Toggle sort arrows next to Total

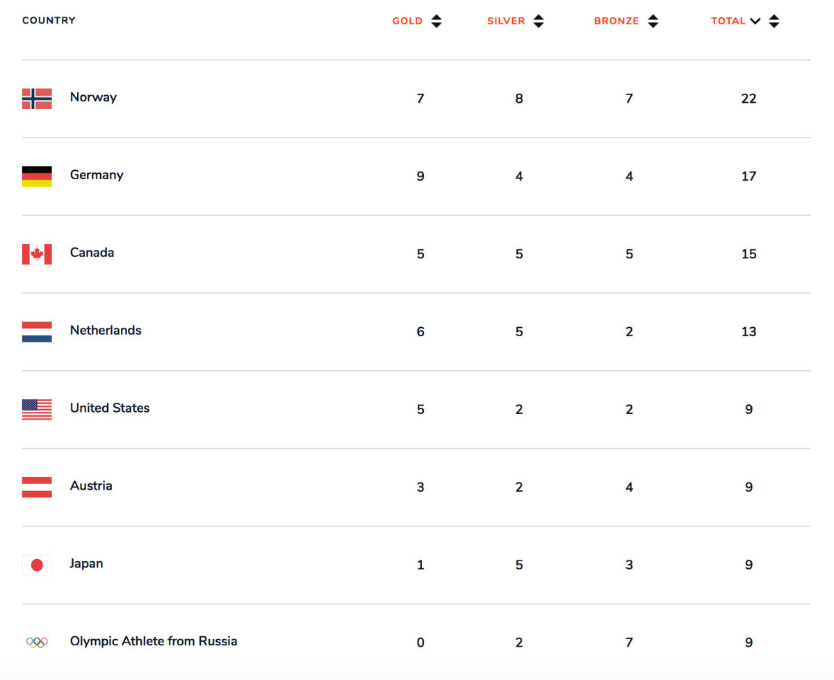coord(774,22)
